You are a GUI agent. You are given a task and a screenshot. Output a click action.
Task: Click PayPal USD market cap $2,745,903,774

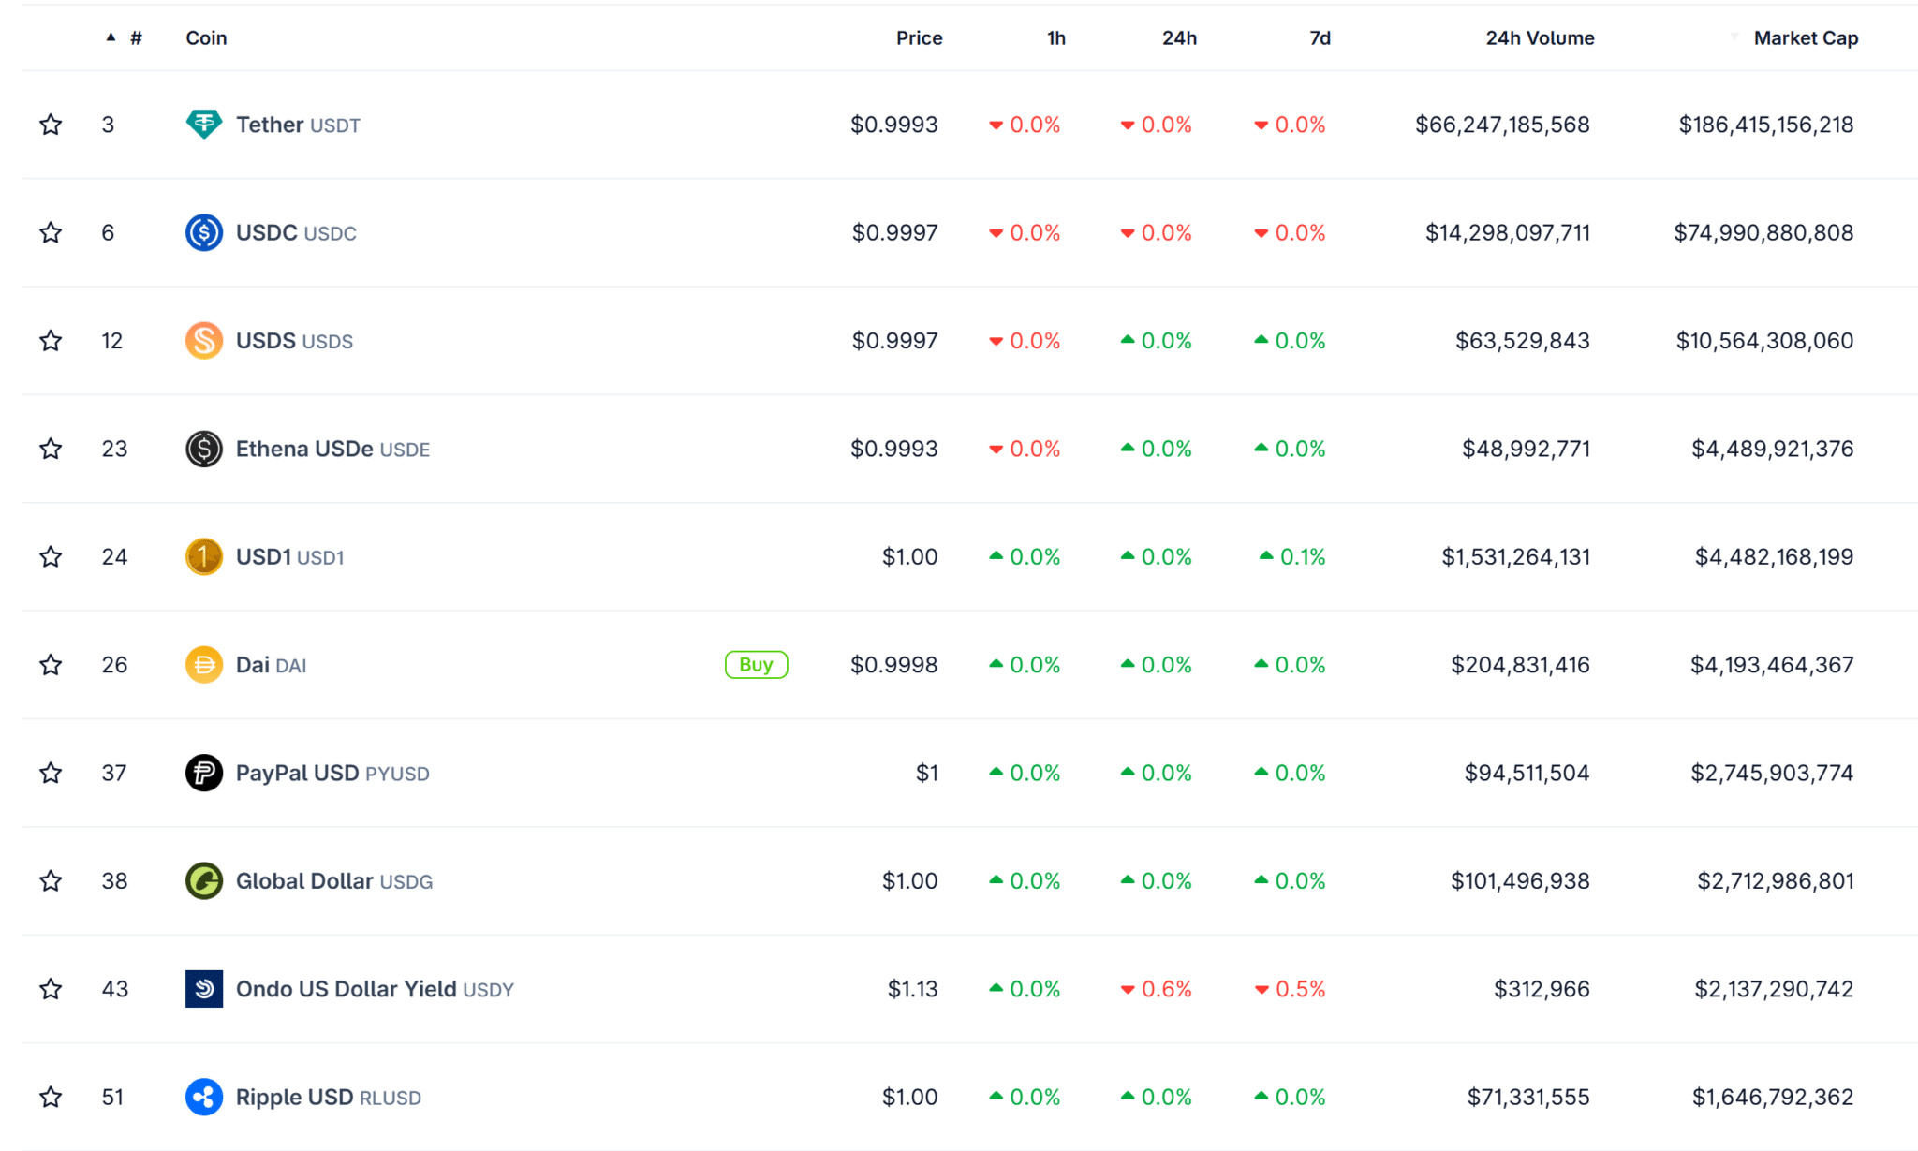[1772, 773]
